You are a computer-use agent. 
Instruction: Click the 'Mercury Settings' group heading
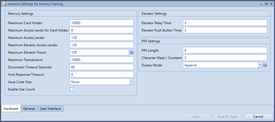[20, 14]
